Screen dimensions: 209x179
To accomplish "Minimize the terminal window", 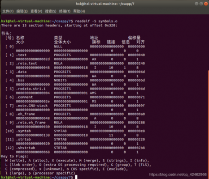I will [x=196, y=4].
